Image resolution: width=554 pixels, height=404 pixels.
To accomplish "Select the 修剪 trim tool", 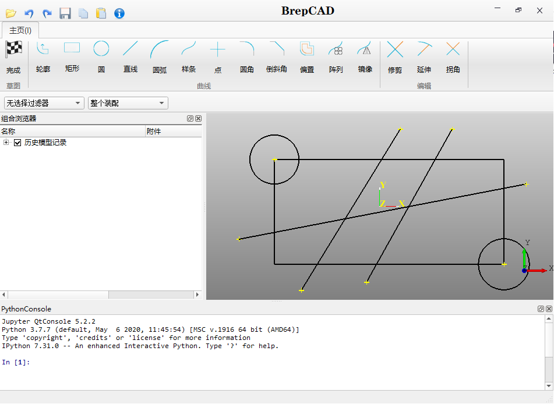I will (395, 57).
